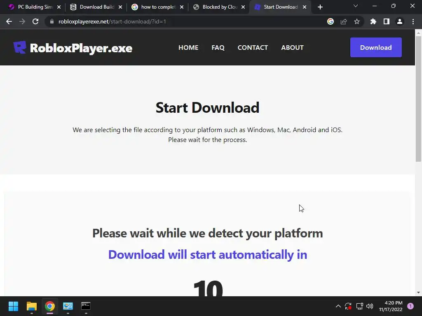This screenshot has width=422, height=316.
Task: Open the Chrome profile avatar icon
Action: pyautogui.click(x=400, y=21)
